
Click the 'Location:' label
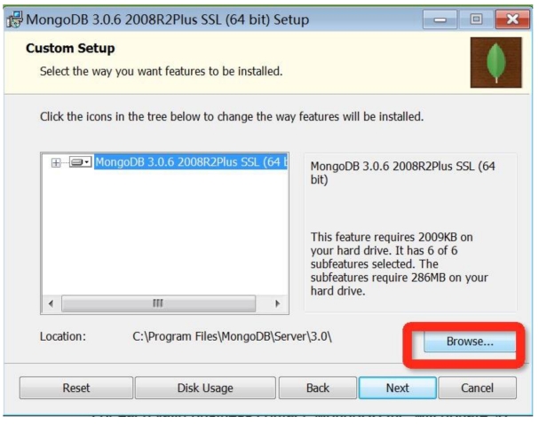(63, 336)
